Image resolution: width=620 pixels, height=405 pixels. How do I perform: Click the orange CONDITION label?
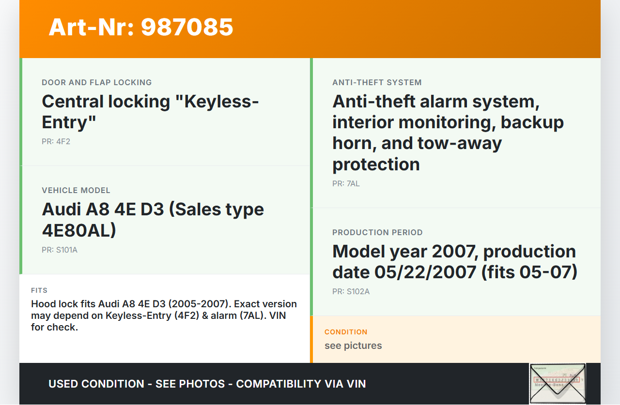pos(346,332)
